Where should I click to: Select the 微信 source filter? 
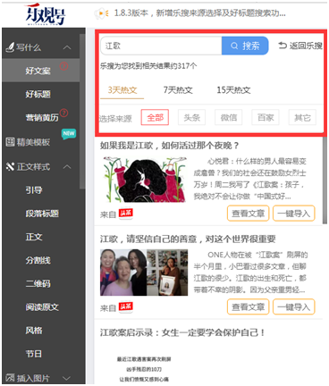pyautogui.click(x=229, y=117)
